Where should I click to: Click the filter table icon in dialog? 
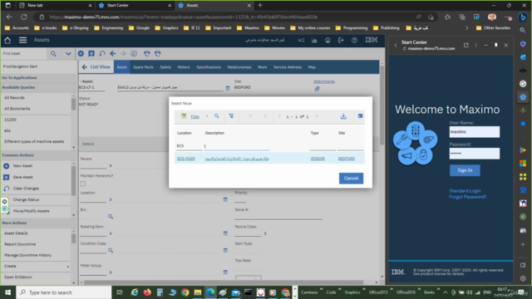click(184, 116)
